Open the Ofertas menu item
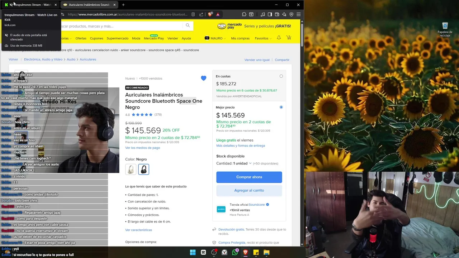459x258 pixels. (x=81, y=38)
